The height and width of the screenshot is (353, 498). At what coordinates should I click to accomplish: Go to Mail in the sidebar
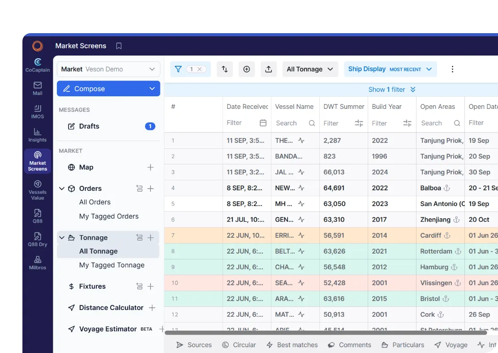click(38, 88)
